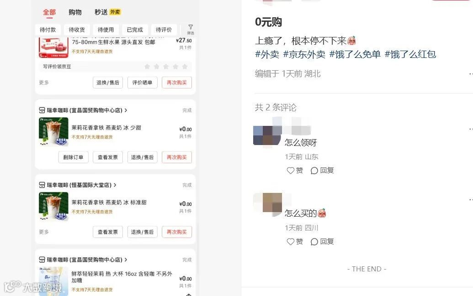The height and width of the screenshot is (296, 473).
Task: Open the #饿了么免单 hashtag
Action: (x=355, y=55)
